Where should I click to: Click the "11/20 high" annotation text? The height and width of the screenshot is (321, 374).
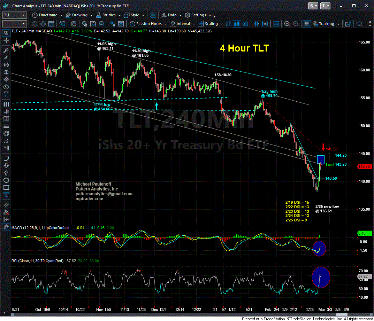point(142,51)
